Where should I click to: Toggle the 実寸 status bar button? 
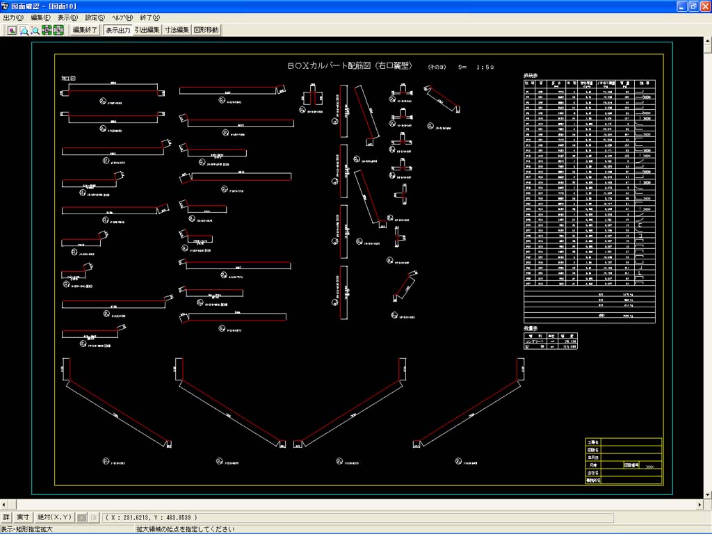coord(23,517)
